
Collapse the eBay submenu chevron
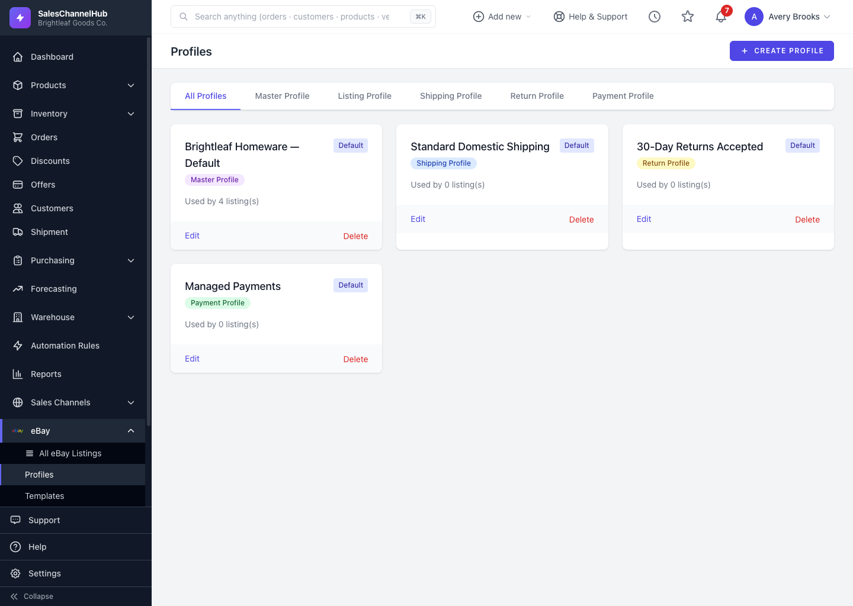[x=131, y=431]
